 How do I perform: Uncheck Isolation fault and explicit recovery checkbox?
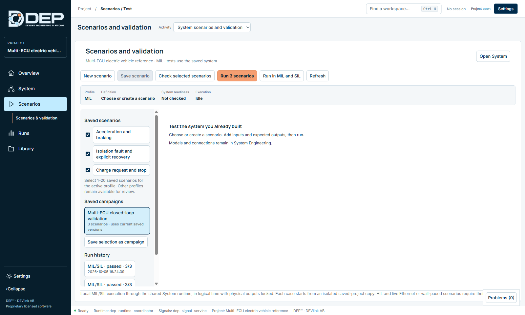[x=88, y=154]
